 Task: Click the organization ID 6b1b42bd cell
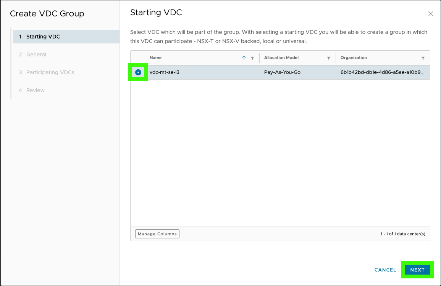tap(382, 72)
